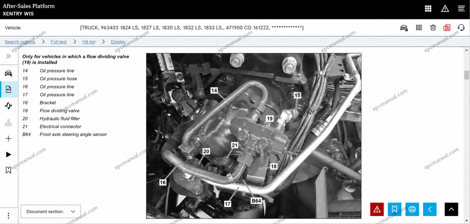Open the red document list icon

click(x=447, y=28)
